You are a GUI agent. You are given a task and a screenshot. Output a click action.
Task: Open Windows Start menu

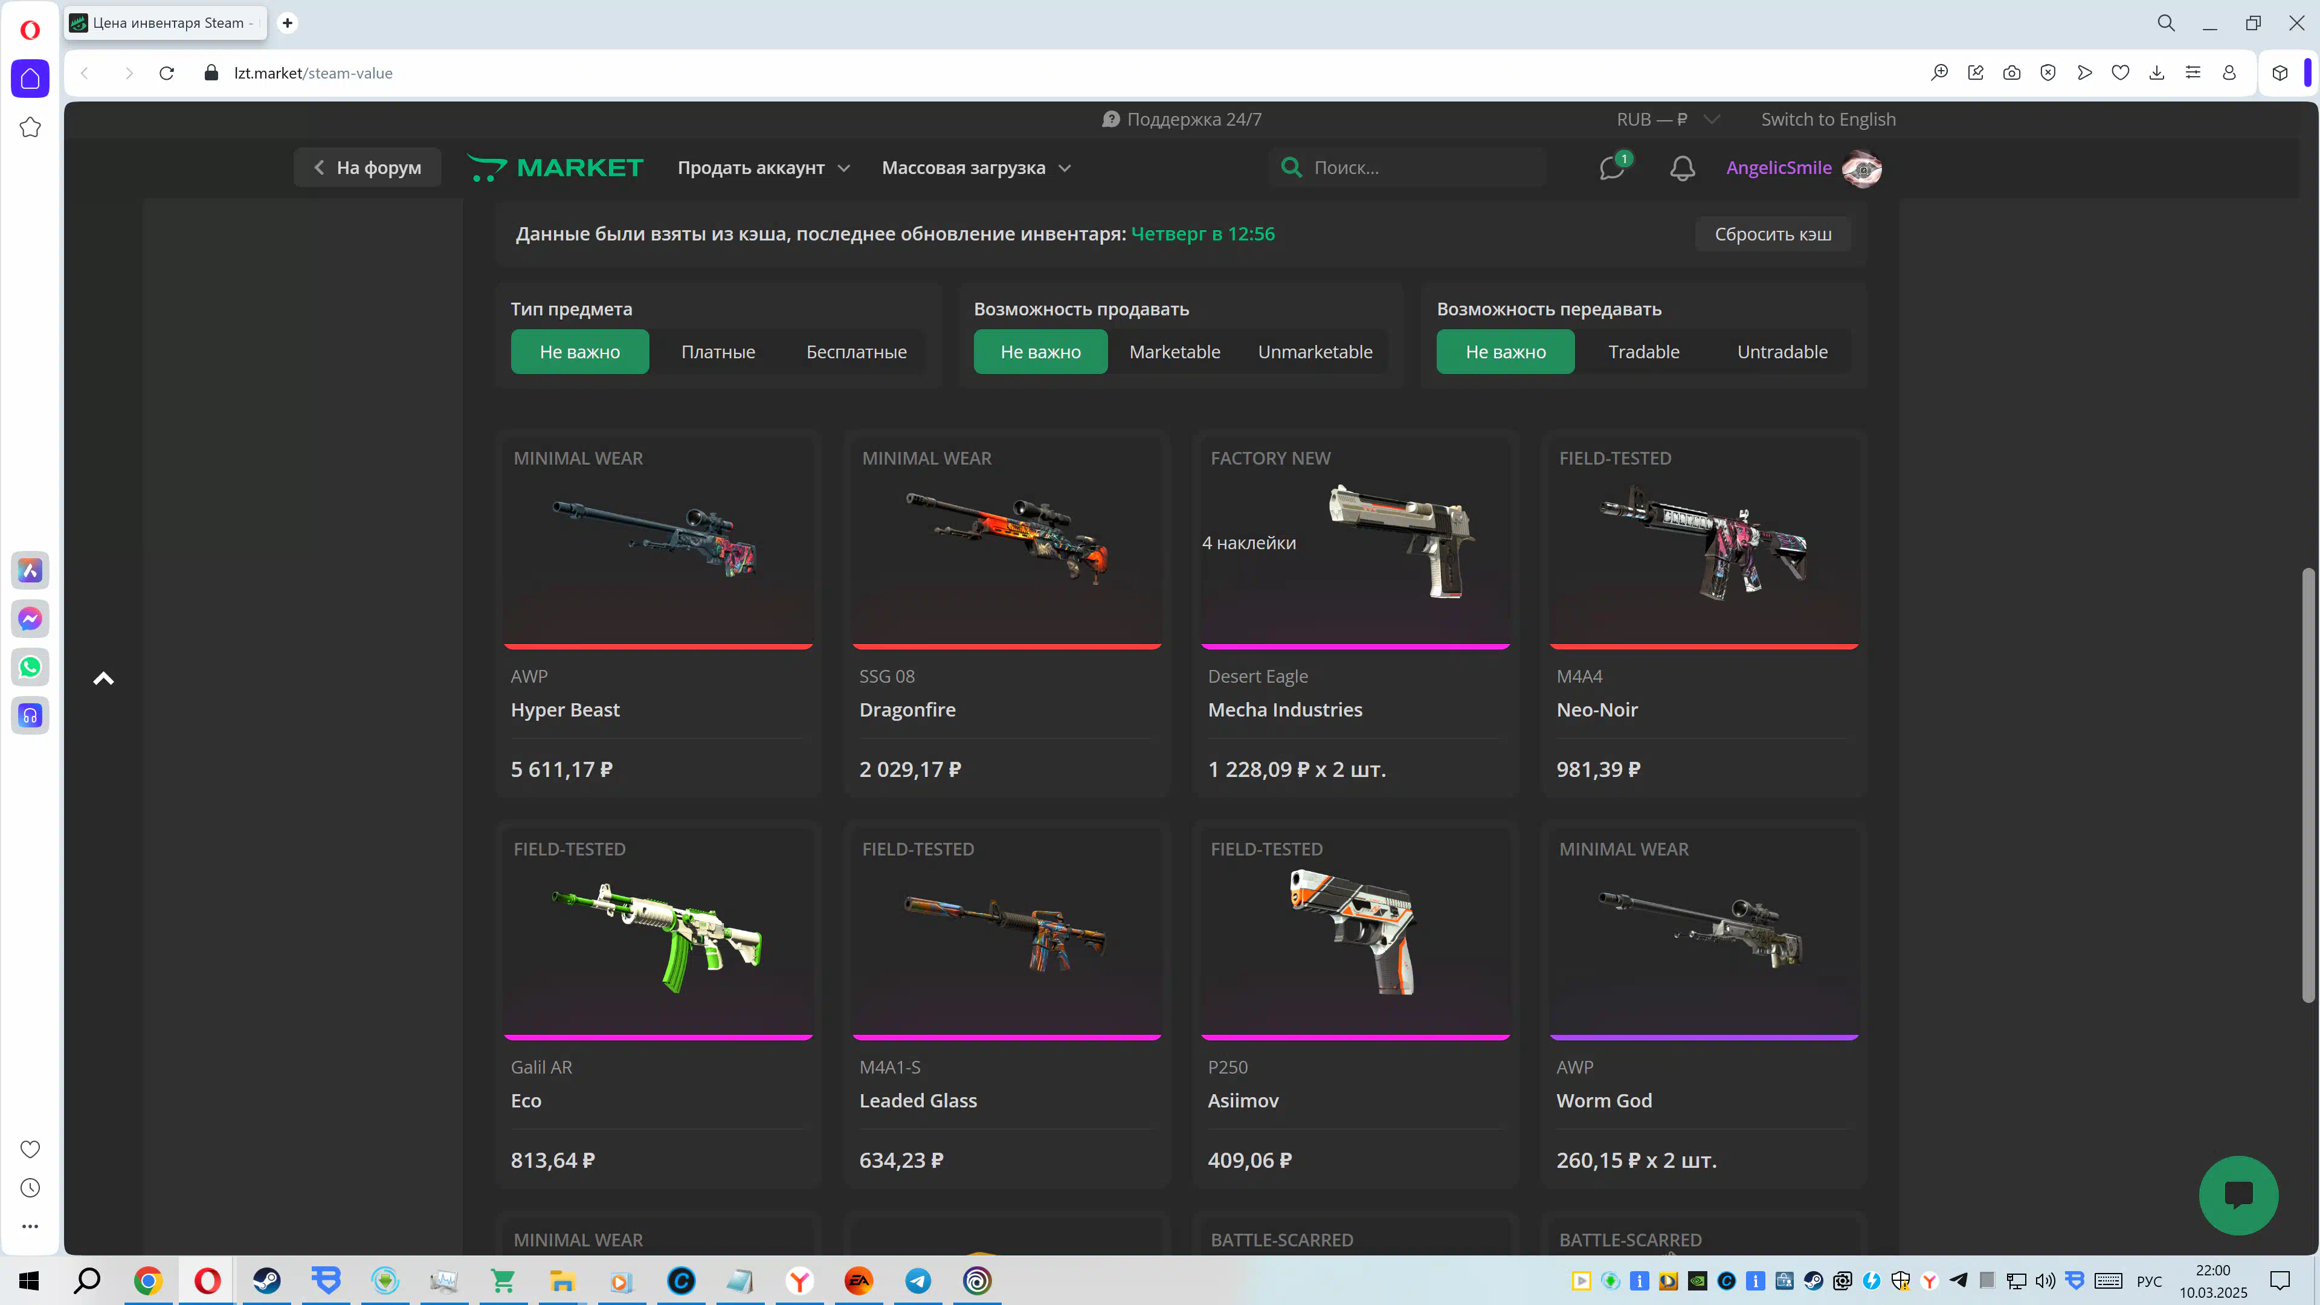coord(29,1281)
